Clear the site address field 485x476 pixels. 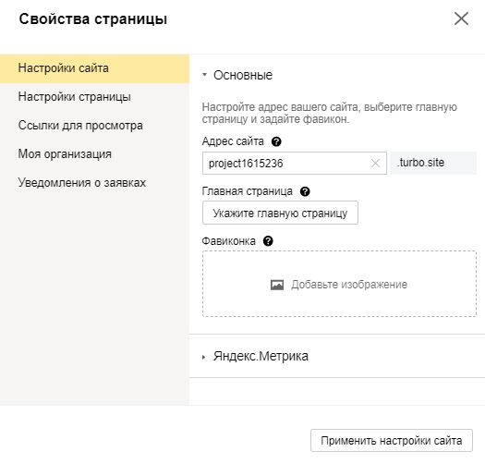click(x=375, y=163)
